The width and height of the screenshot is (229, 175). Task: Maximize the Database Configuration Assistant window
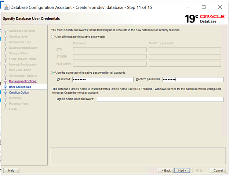tap(204, 7)
